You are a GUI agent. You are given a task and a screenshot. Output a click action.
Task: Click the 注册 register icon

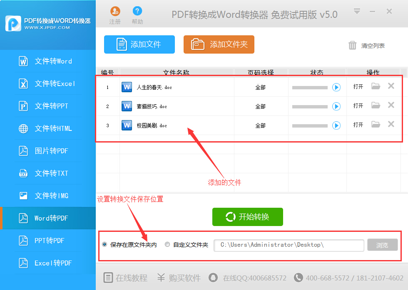tap(115, 11)
